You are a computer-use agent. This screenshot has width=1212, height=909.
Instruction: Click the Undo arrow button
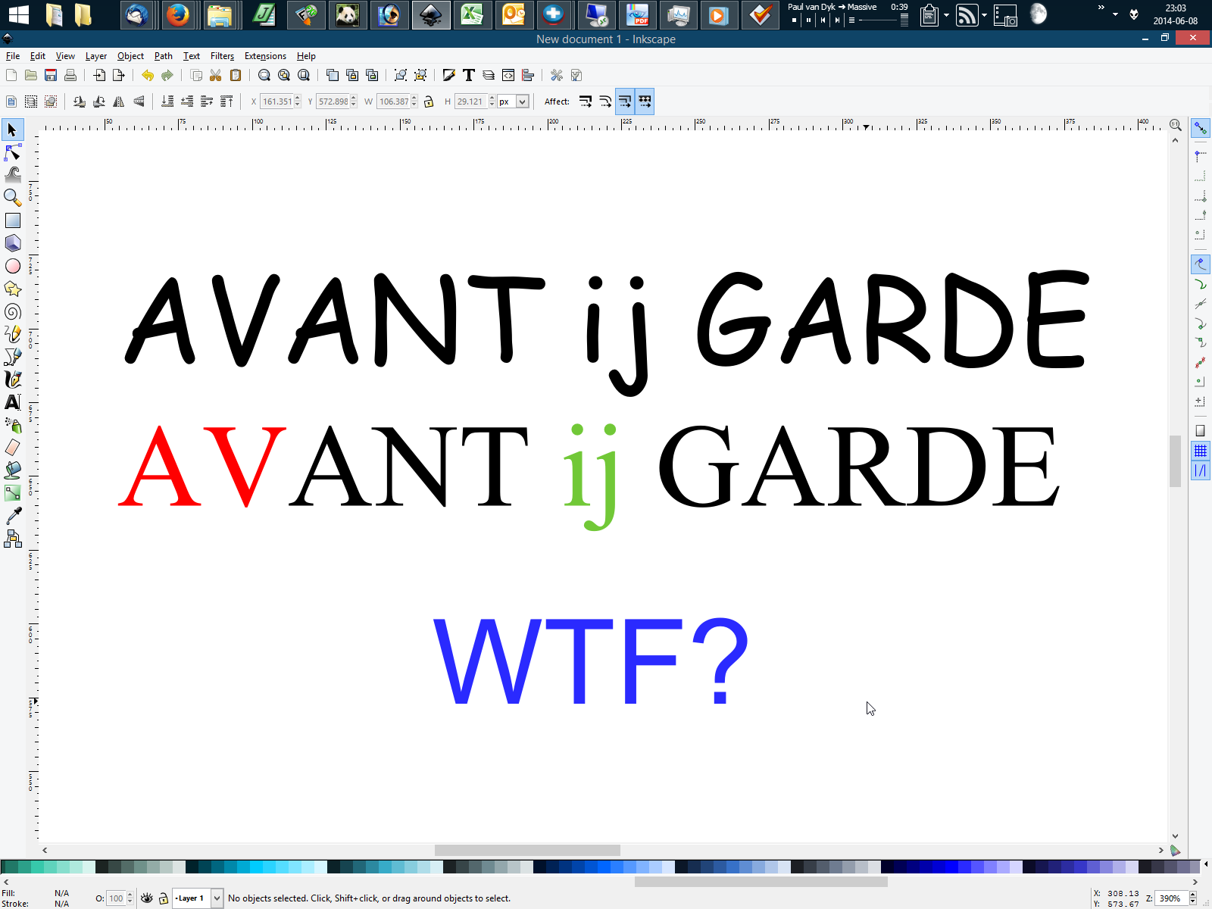tap(148, 75)
